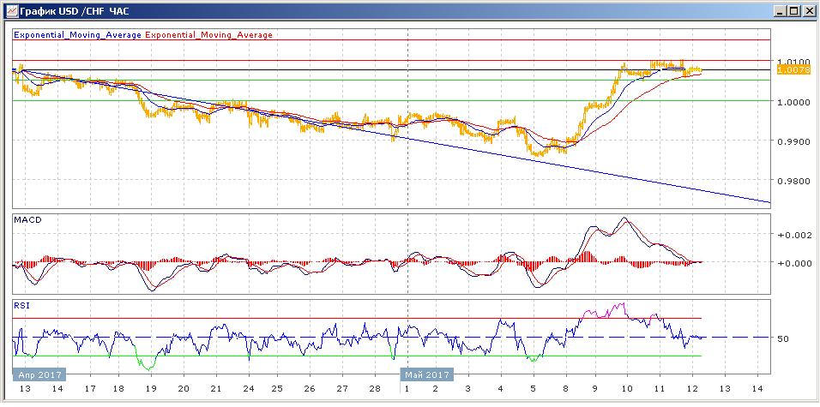Click date 10 on the time axis

point(627,389)
